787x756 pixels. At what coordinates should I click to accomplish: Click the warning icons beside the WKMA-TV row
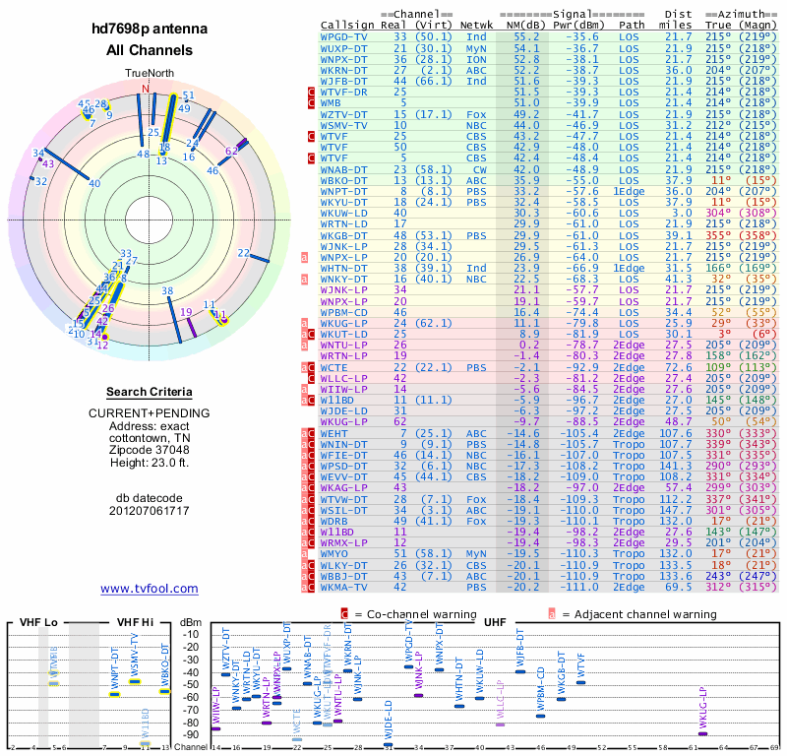pos(308,588)
